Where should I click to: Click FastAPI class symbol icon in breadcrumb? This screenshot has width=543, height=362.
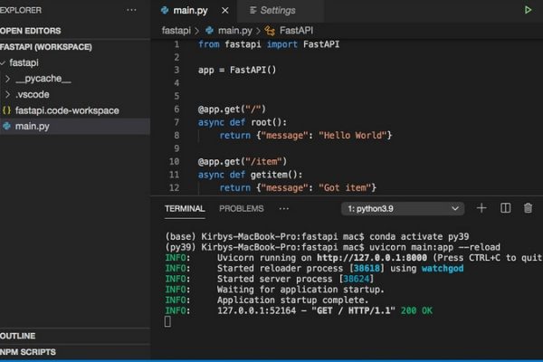point(270,31)
